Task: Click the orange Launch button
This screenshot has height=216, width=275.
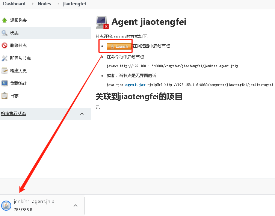Action: coord(119,46)
